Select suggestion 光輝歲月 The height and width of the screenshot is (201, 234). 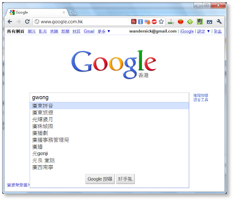click(x=109, y=119)
